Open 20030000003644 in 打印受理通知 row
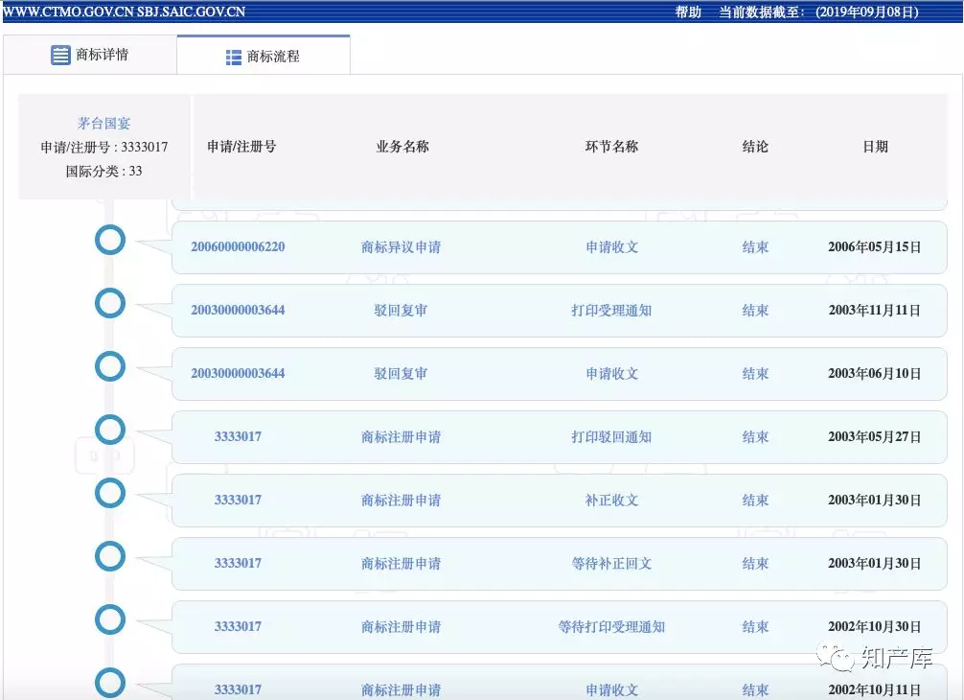This screenshot has width=964, height=700. (238, 310)
